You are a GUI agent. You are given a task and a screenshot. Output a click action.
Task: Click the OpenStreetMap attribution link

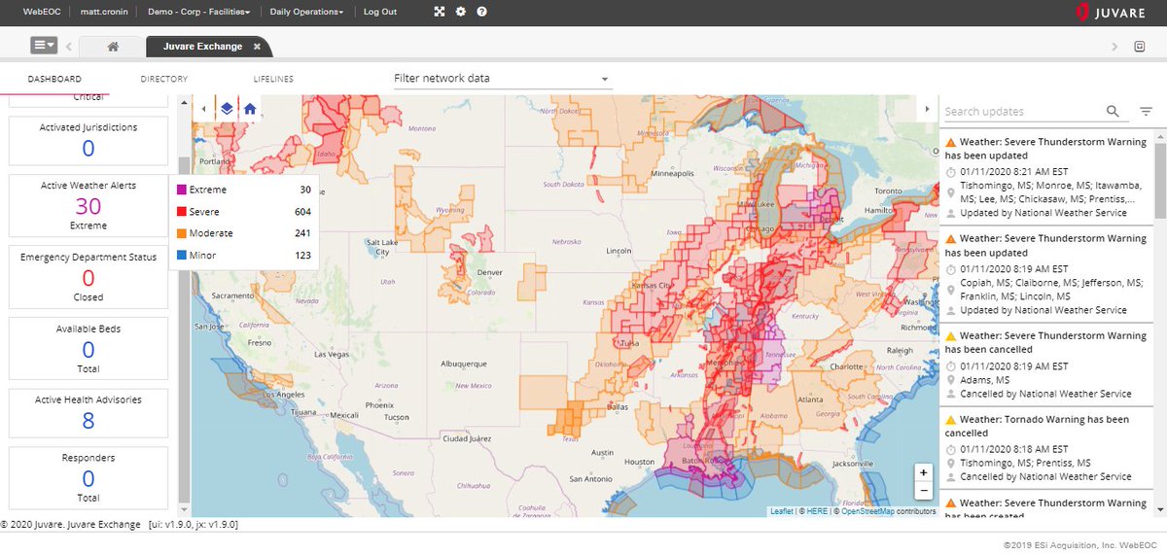click(x=867, y=511)
